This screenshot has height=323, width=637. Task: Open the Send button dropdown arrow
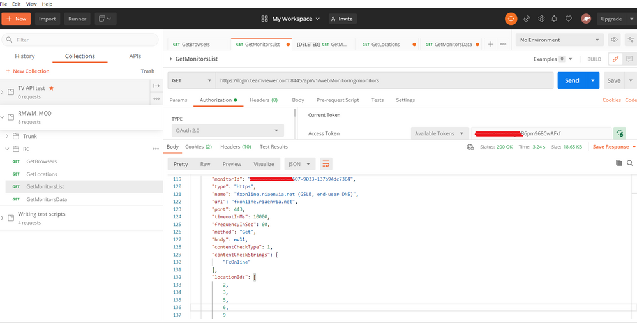[x=593, y=80]
